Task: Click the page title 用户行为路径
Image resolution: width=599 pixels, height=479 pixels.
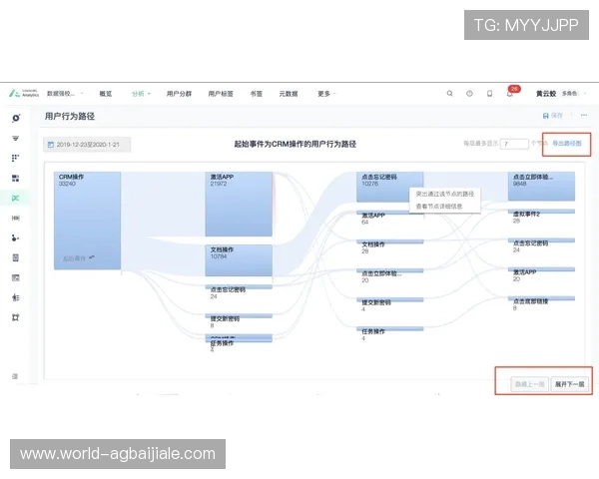Action: tap(70, 116)
